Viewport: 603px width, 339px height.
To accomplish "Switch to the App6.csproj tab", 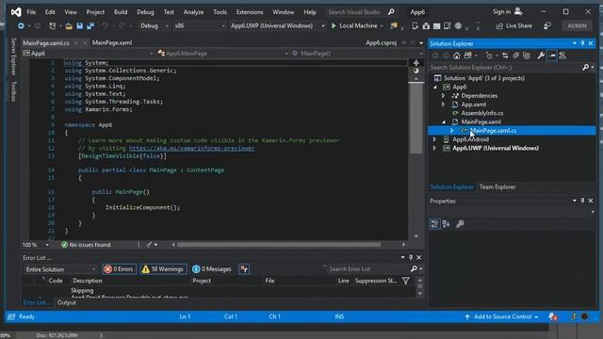I will (381, 42).
